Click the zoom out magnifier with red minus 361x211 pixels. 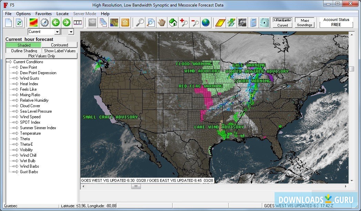[195, 22]
